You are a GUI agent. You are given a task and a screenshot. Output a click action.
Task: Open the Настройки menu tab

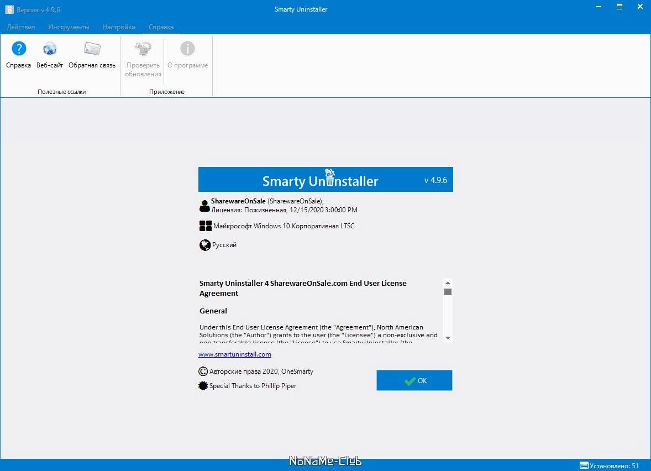119,27
